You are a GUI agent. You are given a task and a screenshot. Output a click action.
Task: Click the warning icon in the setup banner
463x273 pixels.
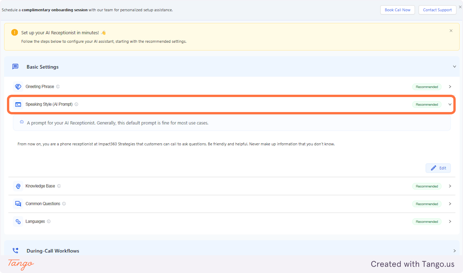tap(14, 32)
